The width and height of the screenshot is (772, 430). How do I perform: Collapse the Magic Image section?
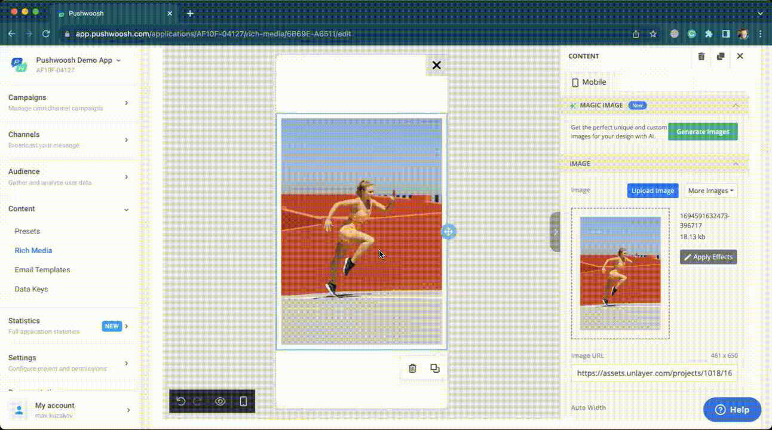(736, 105)
